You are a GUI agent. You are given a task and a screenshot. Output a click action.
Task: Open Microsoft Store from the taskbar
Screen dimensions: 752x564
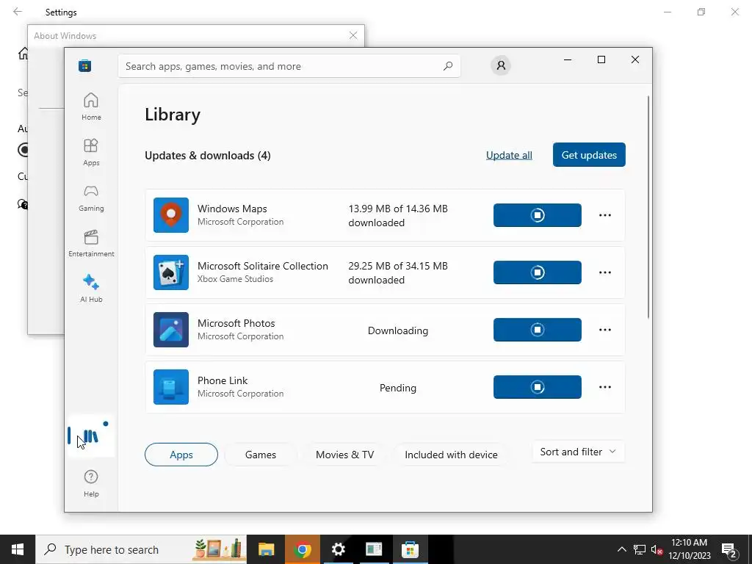410,549
